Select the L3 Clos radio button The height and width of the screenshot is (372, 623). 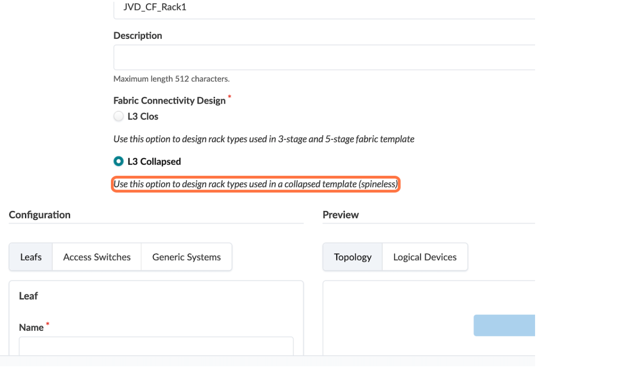[118, 116]
